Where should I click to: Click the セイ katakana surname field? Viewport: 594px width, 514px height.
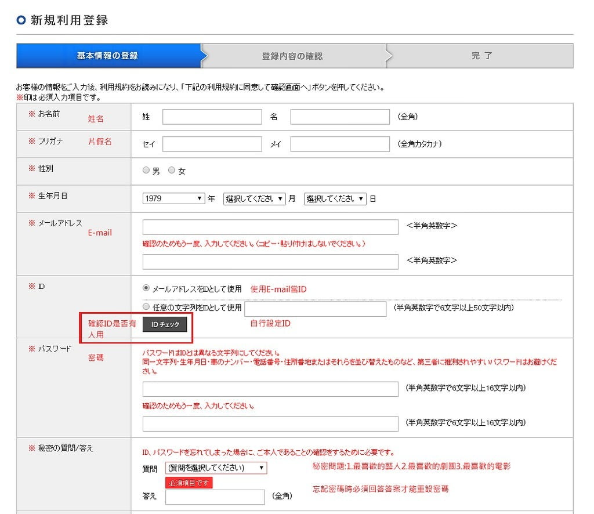(212, 143)
